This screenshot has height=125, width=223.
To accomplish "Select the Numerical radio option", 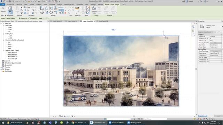I will (x=29, y=18).
